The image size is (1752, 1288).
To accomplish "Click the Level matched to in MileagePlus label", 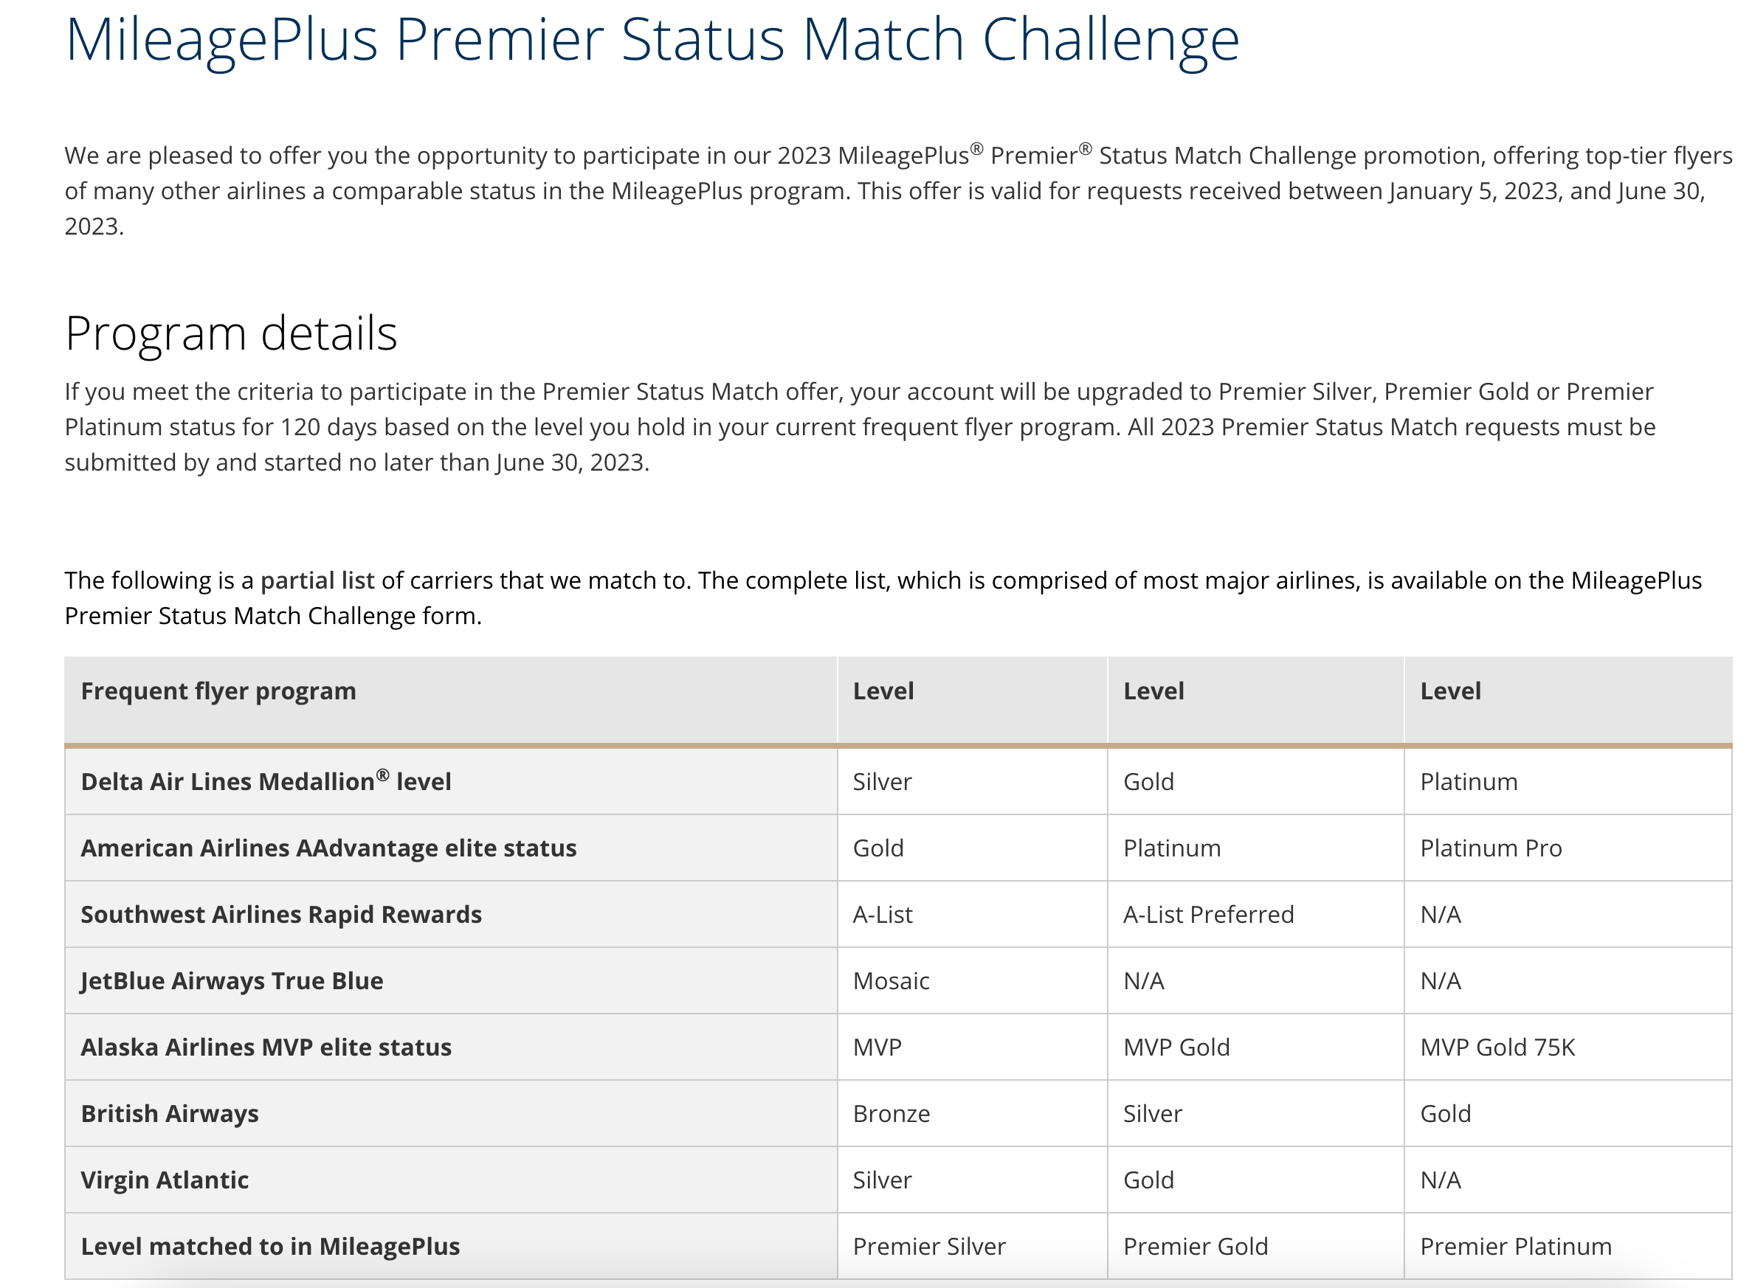I will tap(270, 1247).
